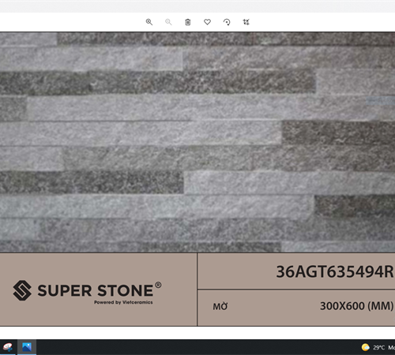
Task: Click the sun weather icon in the taskbar
Action: click(x=366, y=347)
